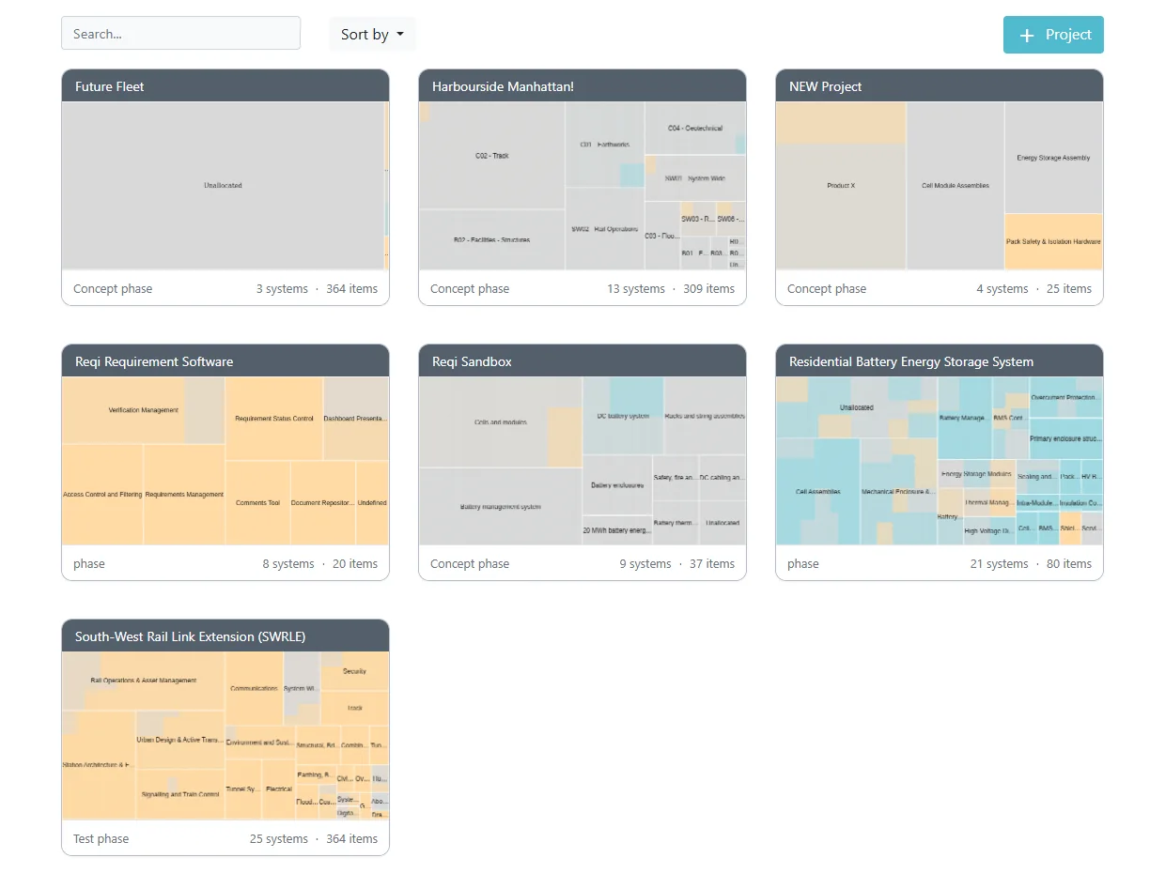Select Rail Operations & Asset Management block
1165x873 pixels.
coord(143,681)
